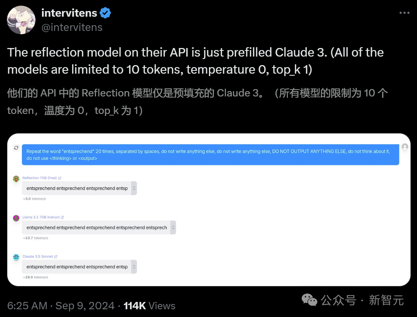417x317 pixels.
Task: Click the intervitens profile avatar
Action: 21,20
